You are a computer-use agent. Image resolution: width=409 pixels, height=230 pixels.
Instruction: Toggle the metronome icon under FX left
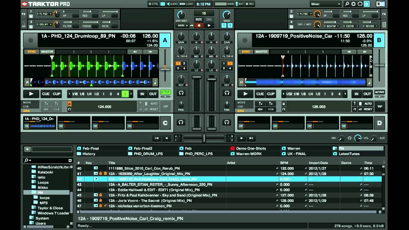(x=24, y=24)
